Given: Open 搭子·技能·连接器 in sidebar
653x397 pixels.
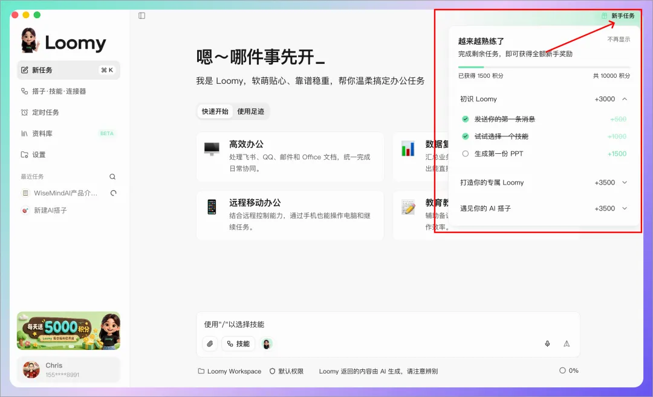Looking at the screenshot, I should coord(68,91).
